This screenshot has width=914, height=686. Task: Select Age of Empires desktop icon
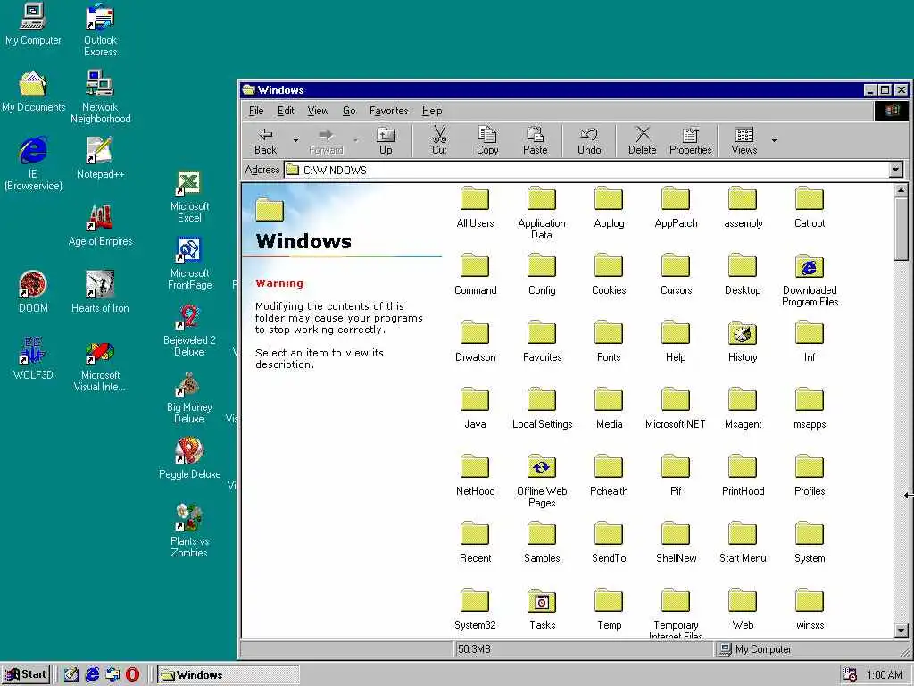tap(100, 225)
